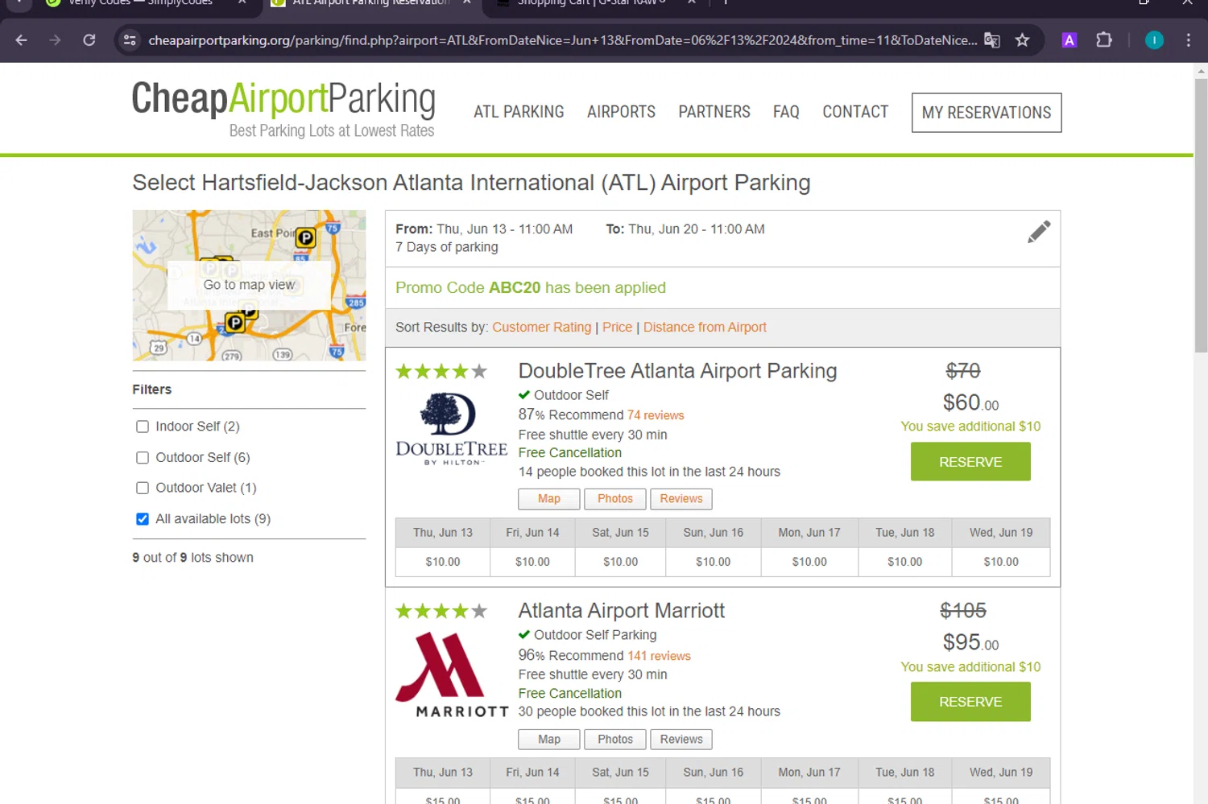The height and width of the screenshot is (804, 1208).
Task: Click DoubleTree Thu, Jun 13 $10.00 cell
Action: (443, 563)
